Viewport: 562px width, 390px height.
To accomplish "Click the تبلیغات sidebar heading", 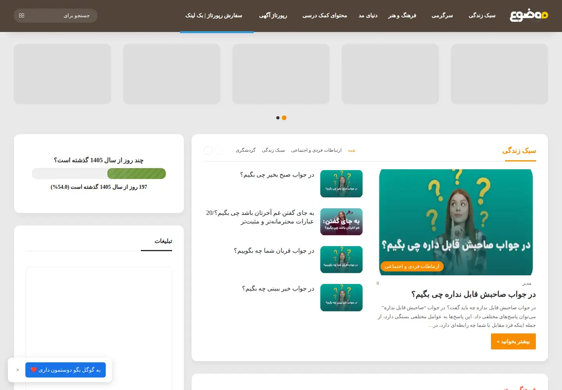I will (163, 241).
